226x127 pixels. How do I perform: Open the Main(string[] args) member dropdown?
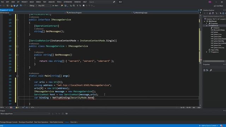tap(166, 13)
